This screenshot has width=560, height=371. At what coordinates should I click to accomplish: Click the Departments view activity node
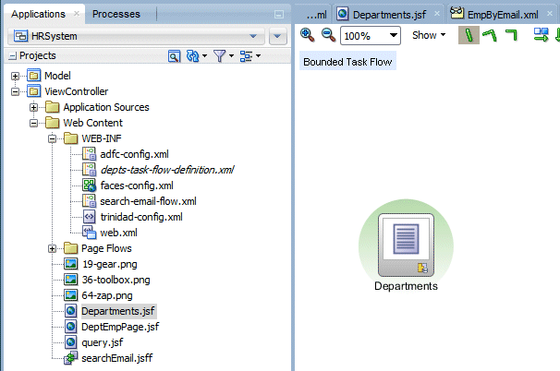coord(406,245)
